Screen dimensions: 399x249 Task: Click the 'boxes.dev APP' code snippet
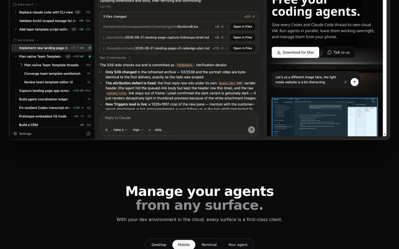click(230, 83)
